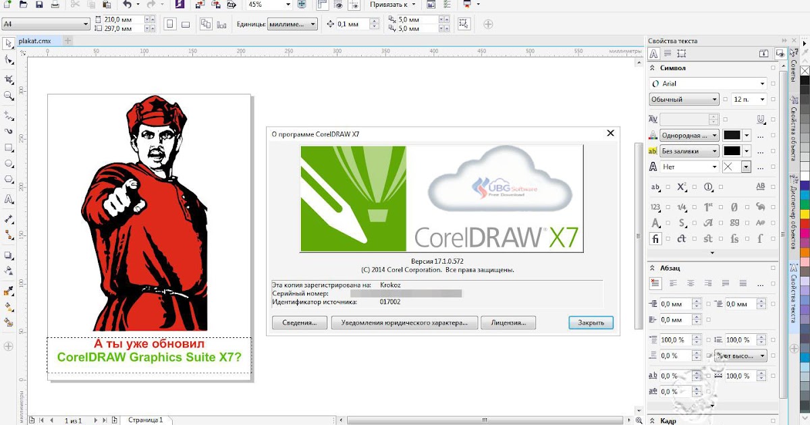810x425 pixels.
Task: Click the Open folder icon in toolbar
Action: (23, 5)
